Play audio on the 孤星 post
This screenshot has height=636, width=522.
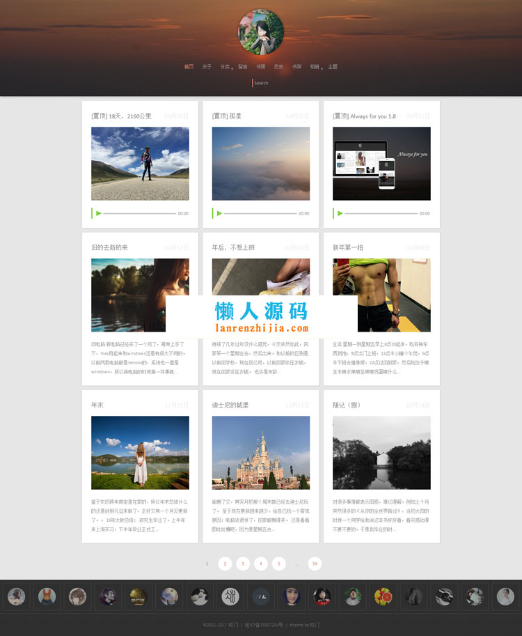click(x=219, y=213)
